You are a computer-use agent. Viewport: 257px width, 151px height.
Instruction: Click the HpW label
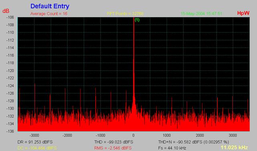[243, 13]
